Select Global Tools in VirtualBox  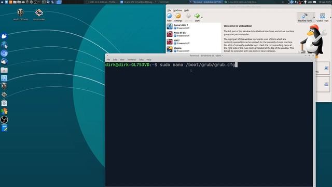tap(322, 17)
